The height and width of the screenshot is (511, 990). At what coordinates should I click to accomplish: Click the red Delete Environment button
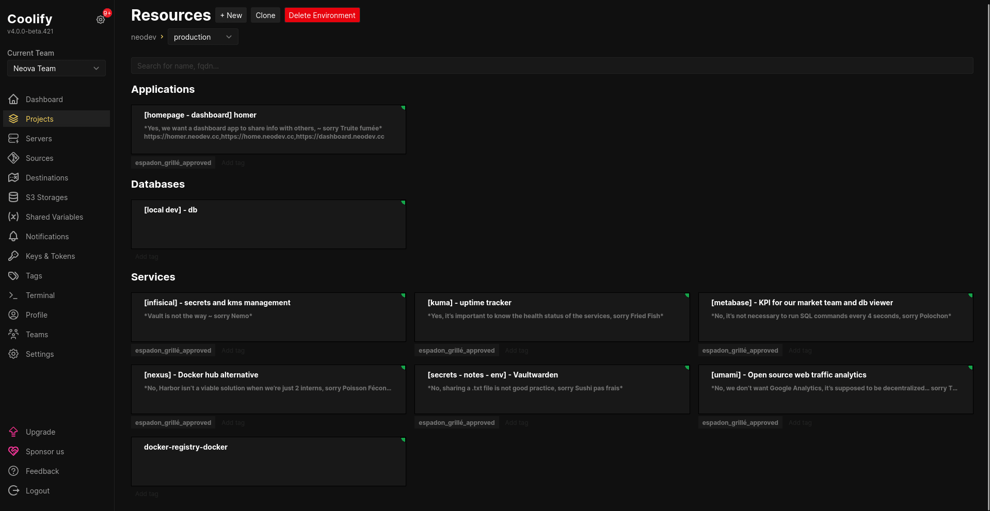(x=322, y=15)
